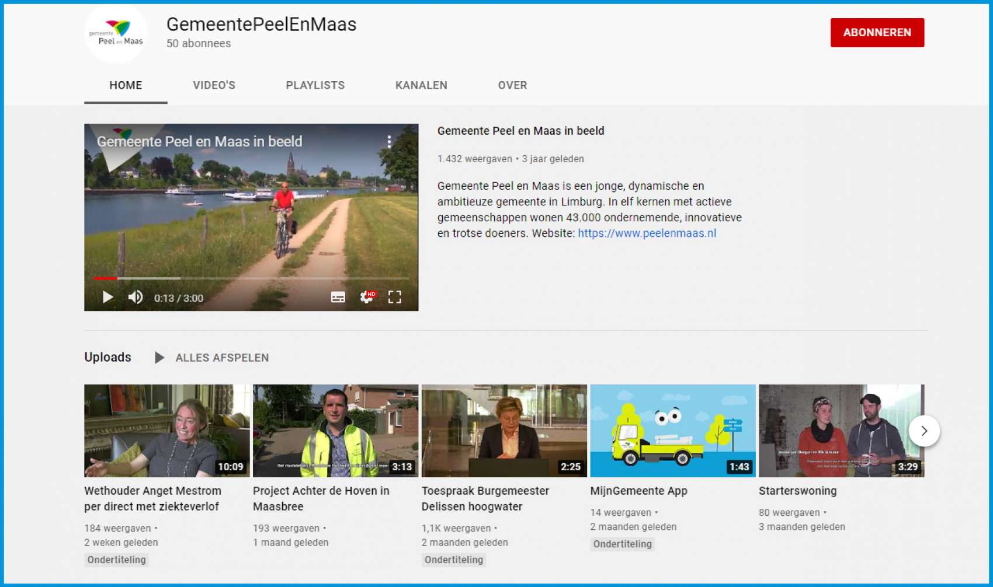
Task: Click title Wethouder Anget Mestrom per direct
Action: click(152, 499)
